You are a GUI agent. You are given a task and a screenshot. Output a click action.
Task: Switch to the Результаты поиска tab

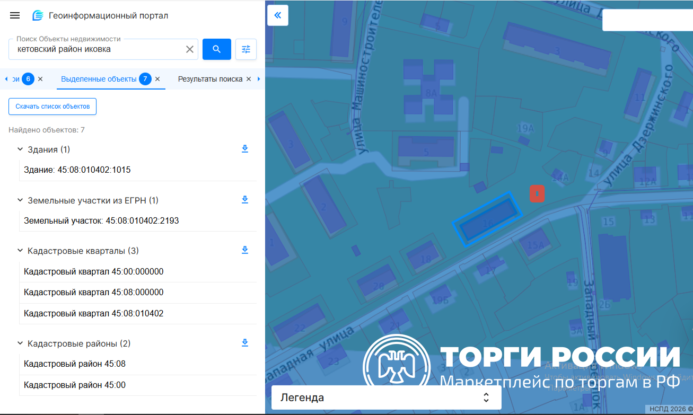pos(210,79)
